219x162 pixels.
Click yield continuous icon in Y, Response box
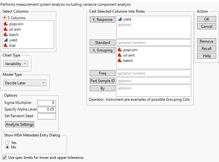[120, 19]
